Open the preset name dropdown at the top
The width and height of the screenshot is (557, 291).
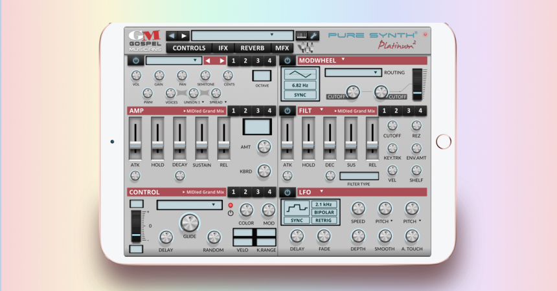click(242, 36)
